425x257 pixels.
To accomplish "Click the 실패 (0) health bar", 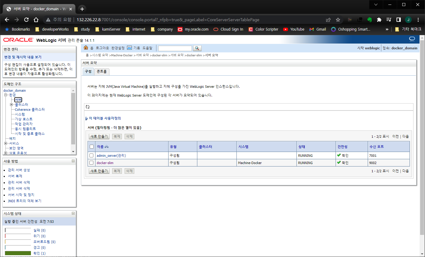I will [18, 230].
